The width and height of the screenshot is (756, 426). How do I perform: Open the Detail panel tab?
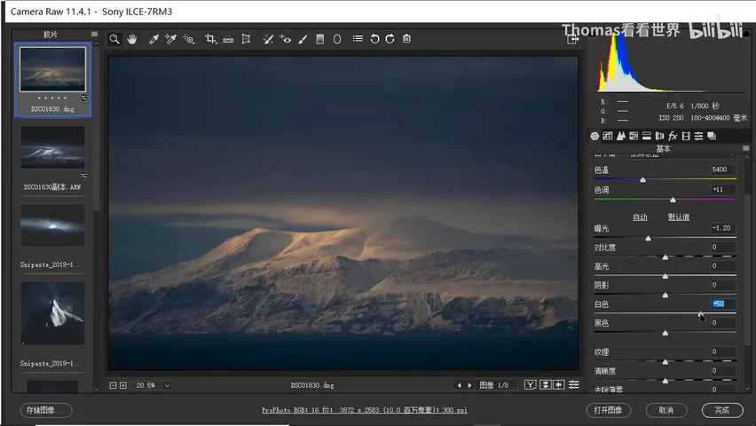coord(620,136)
